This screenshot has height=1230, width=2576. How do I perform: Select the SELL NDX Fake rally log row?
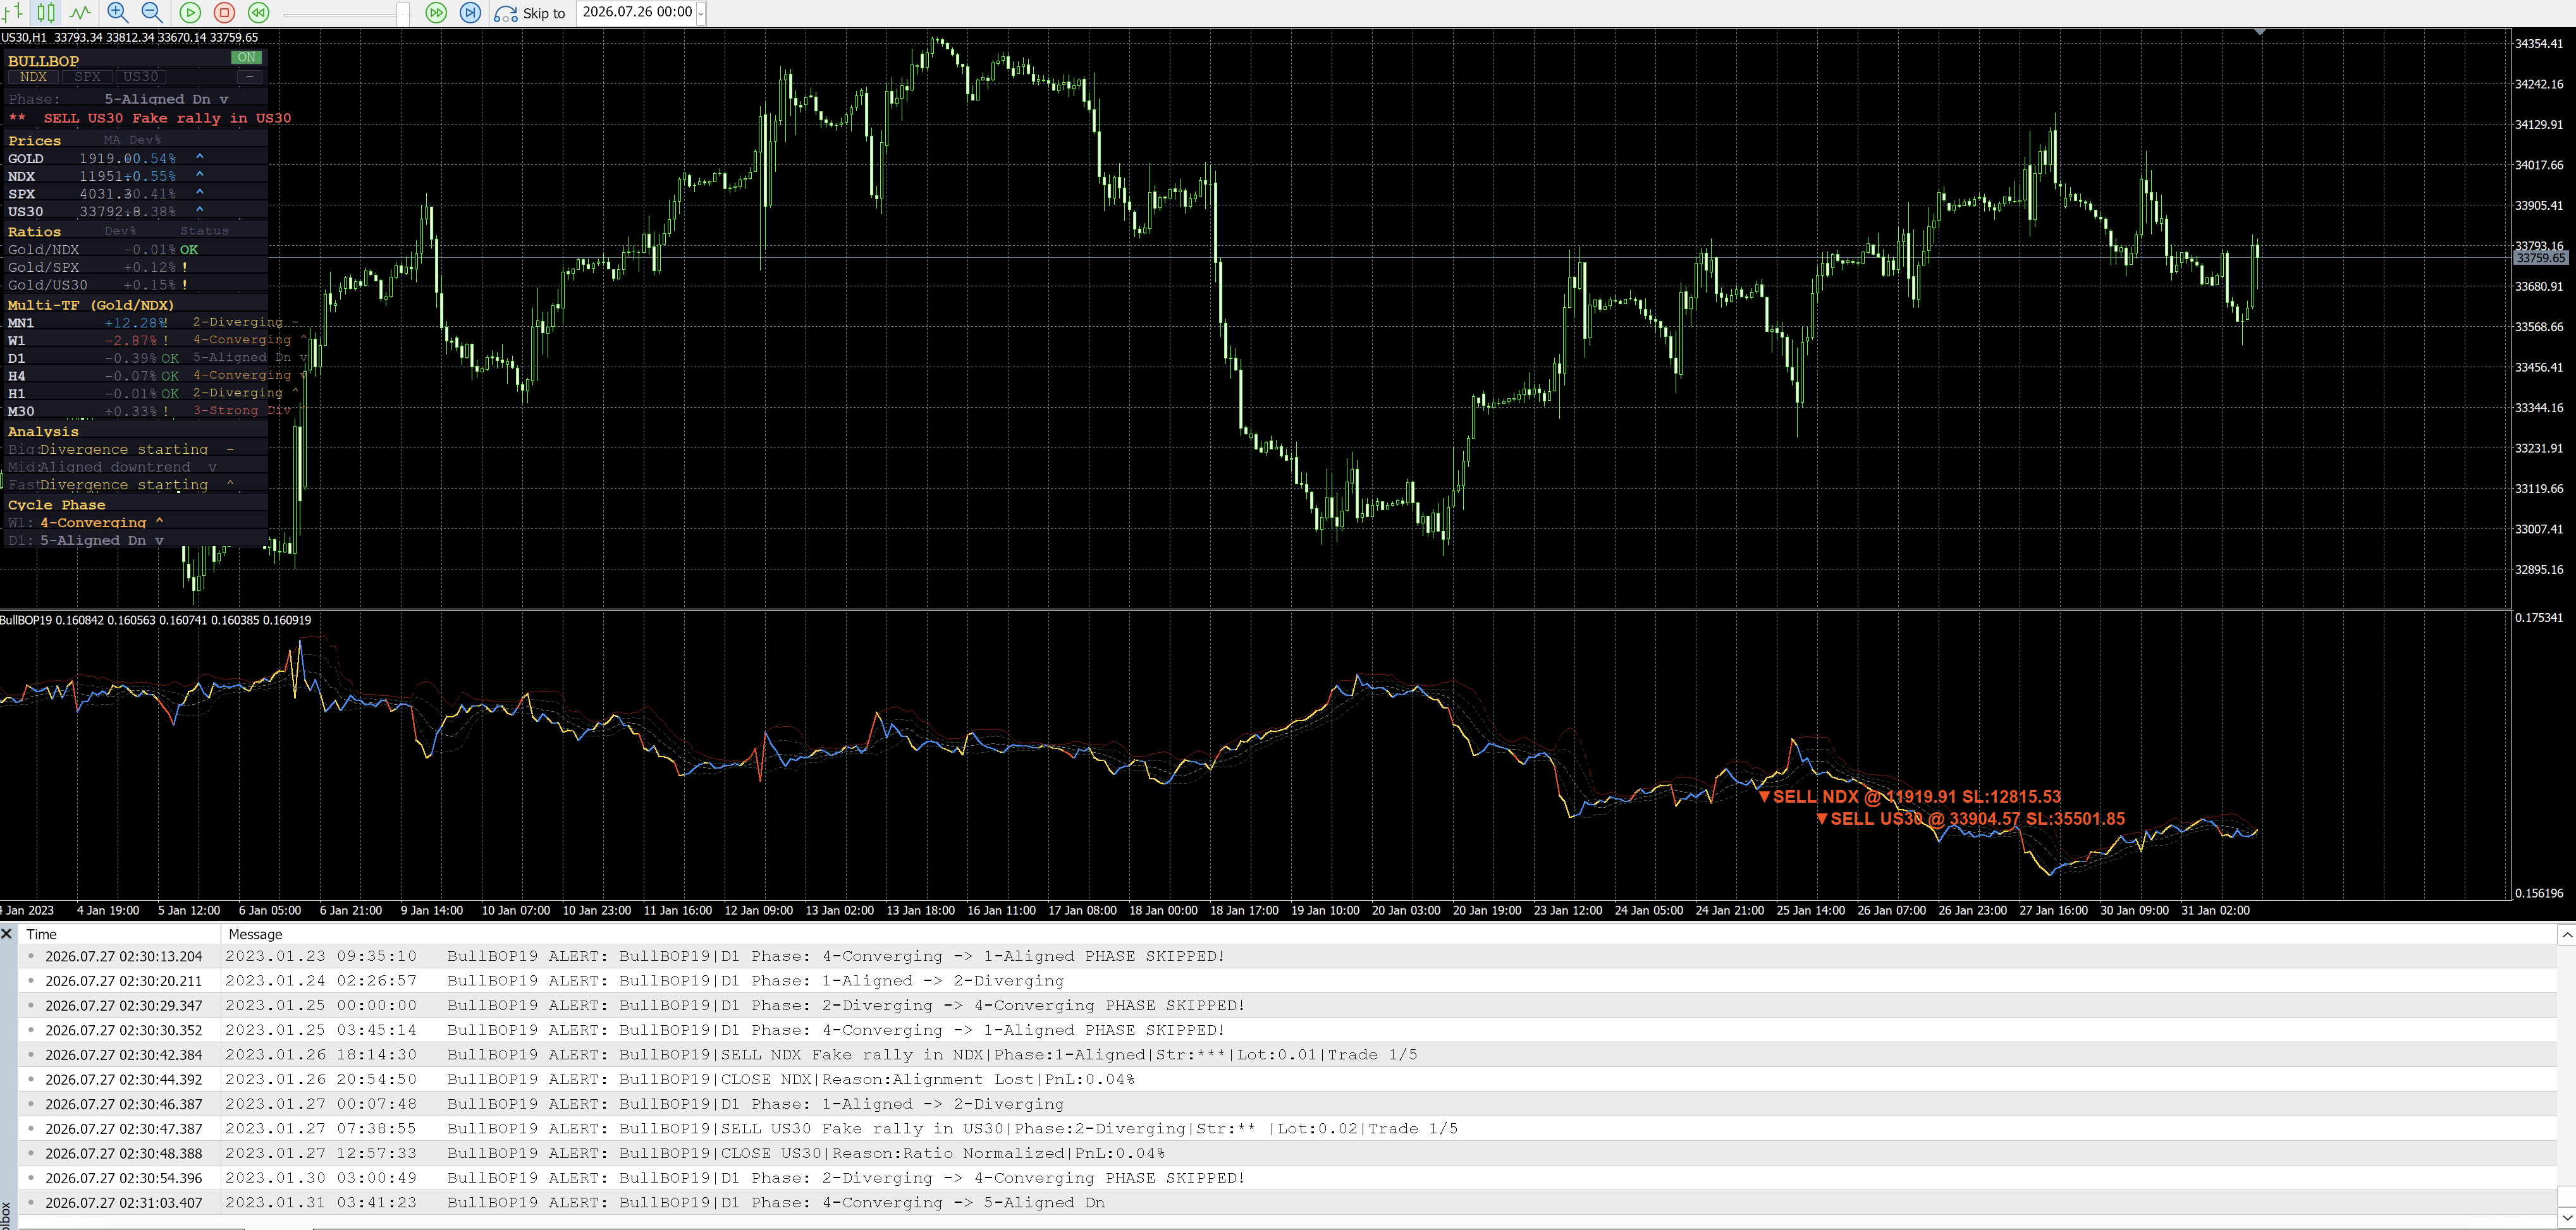click(1287, 1055)
